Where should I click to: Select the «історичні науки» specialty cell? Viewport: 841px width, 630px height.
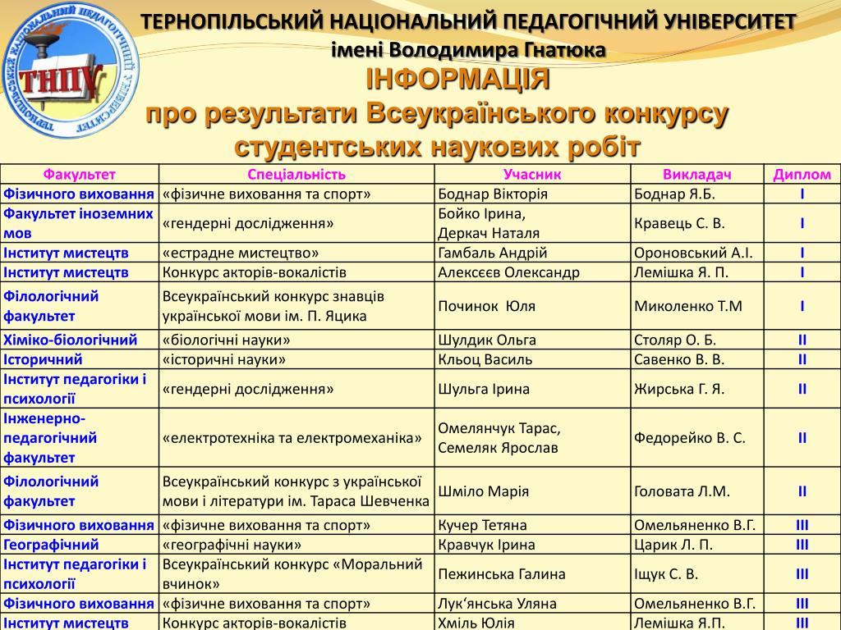(296, 359)
